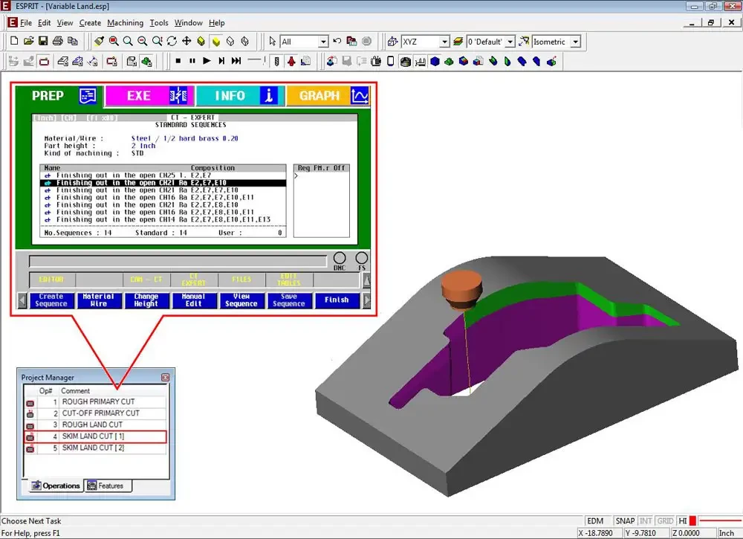Pause the simulation
Viewport: 743px width, 539px height.
coord(192,61)
